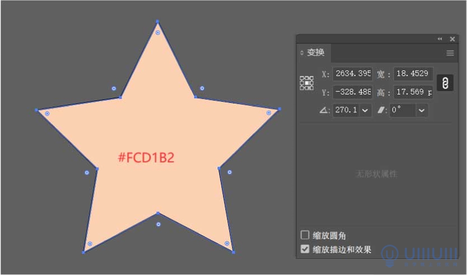Click the reference point locator grid icon
Image resolution: width=467 pixels, height=275 pixels.
coord(306,83)
